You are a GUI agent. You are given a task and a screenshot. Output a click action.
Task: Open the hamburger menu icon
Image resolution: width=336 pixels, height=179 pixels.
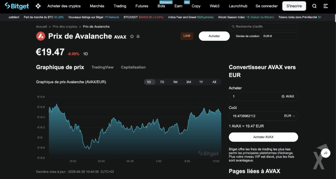click(325, 6)
